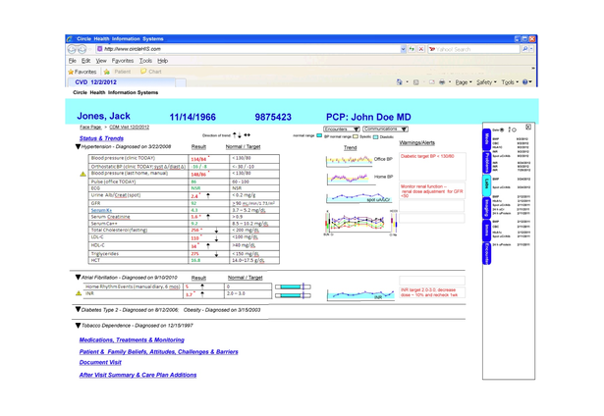This screenshot has height=416, width=604.
Task: Select the second radio button next to sort arrows
Action: [514, 130]
